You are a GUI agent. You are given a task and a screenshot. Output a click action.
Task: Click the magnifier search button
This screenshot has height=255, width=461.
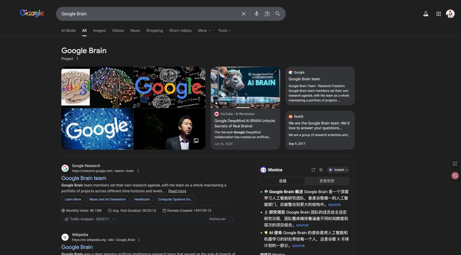pyautogui.click(x=277, y=14)
